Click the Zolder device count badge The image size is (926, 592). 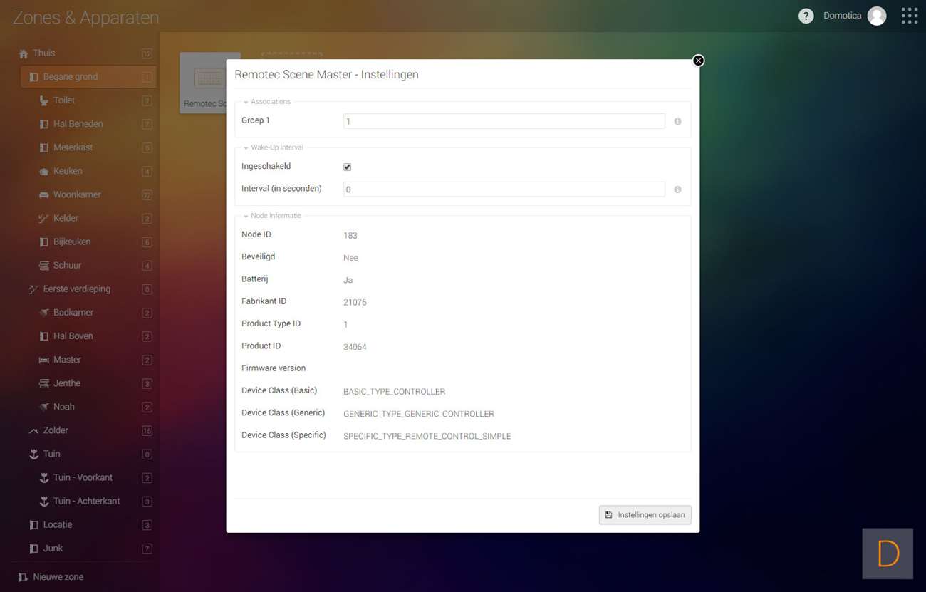pos(147,430)
